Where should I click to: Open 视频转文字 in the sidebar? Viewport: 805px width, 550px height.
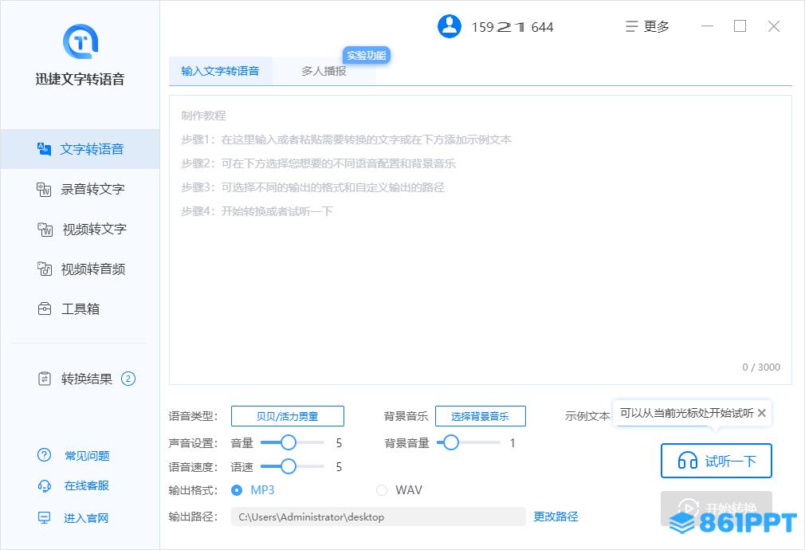point(80,229)
